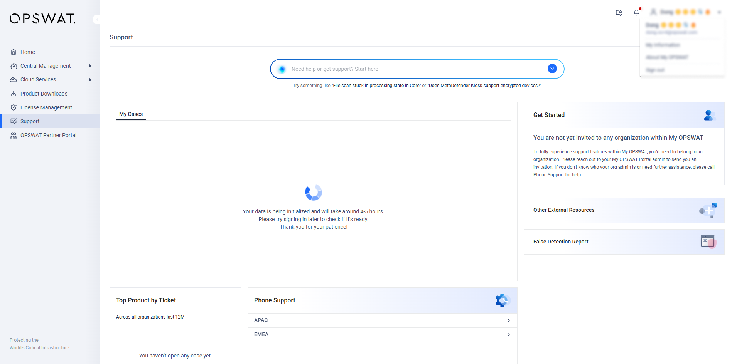This screenshot has height=364, width=732.
Task: Open the notifications bell icon
Action: point(636,12)
